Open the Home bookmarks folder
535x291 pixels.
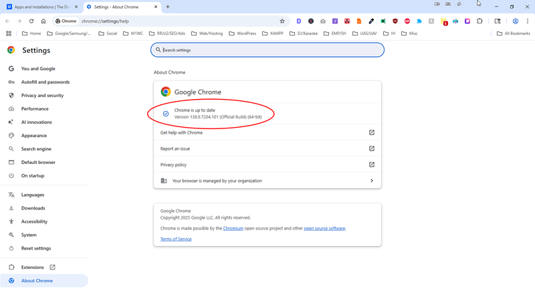pyautogui.click(x=31, y=33)
